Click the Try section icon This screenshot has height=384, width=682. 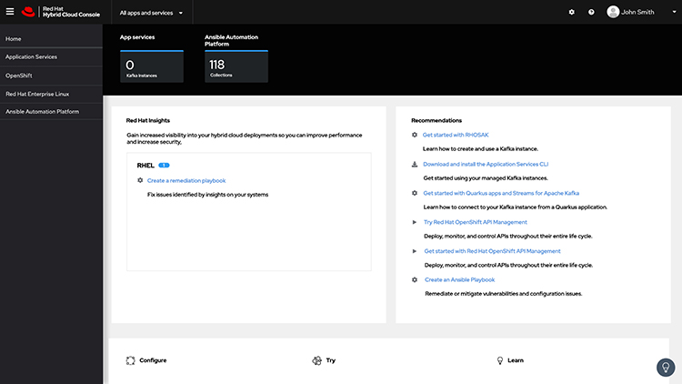click(316, 360)
